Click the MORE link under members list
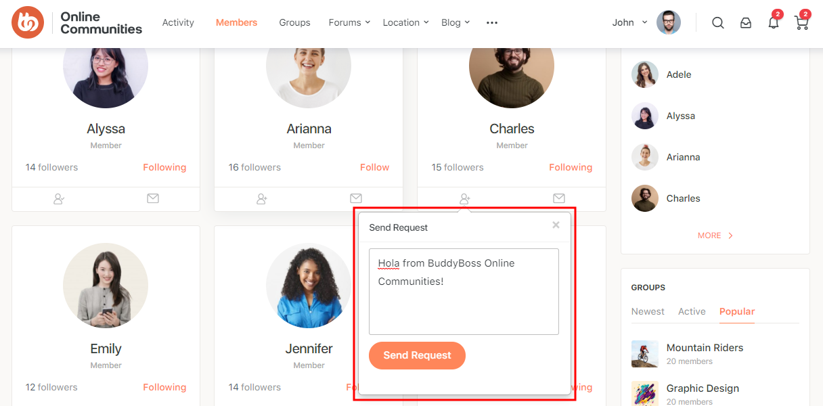Screen dimensions: 823x406 tap(715, 235)
